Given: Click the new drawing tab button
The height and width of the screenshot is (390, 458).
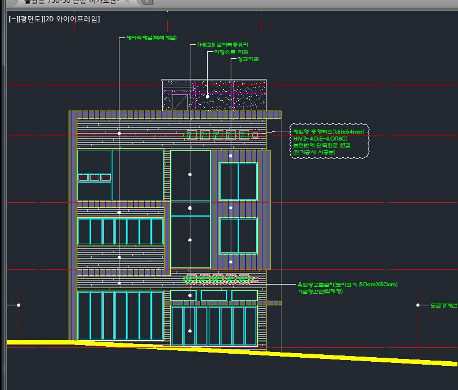Looking at the screenshot, I should [x=148, y=2].
